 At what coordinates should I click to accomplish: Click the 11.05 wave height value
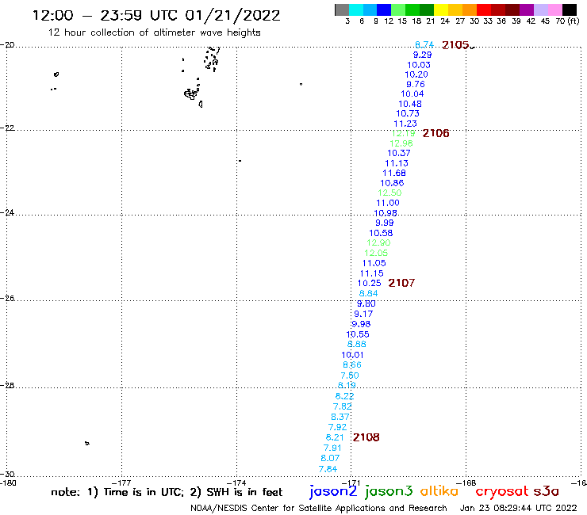(374, 263)
